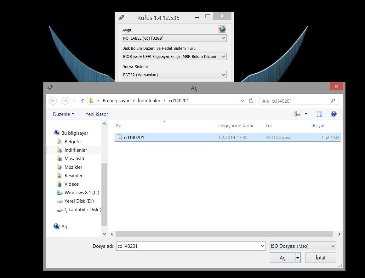Click the sidebar vertical scrollbar thumb
The image size is (365, 278).
coord(105,195)
